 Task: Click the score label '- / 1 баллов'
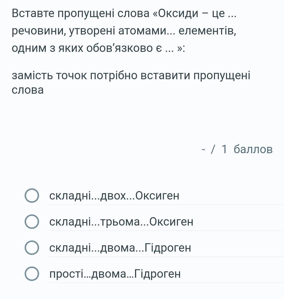(237, 149)
